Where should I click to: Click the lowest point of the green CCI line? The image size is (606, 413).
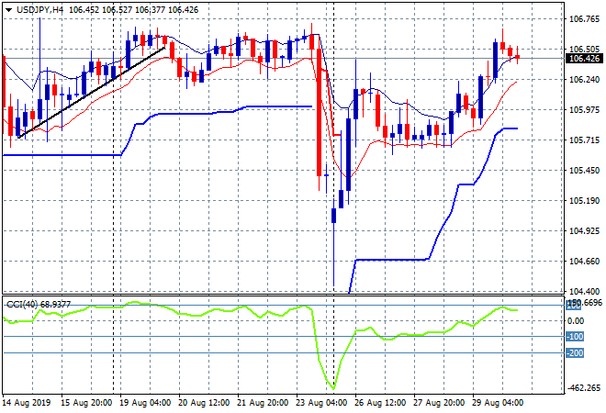pyautogui.click(x=333, y=388)
